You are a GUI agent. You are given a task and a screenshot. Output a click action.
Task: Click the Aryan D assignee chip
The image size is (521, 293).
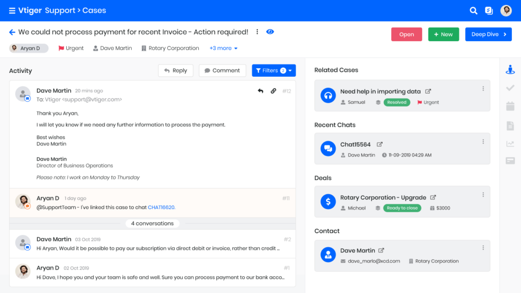(28, 48)
